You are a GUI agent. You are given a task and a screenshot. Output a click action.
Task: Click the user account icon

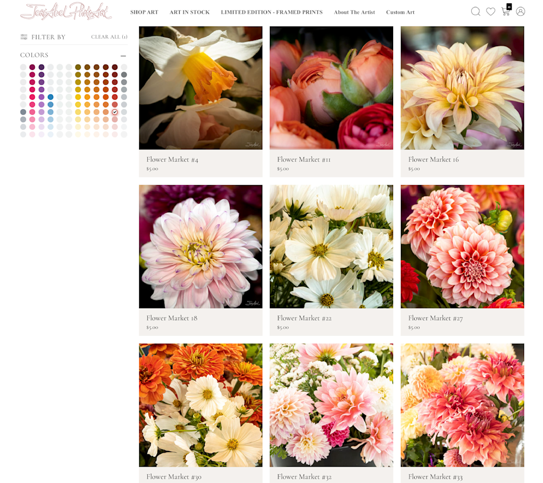coord(520,11)
